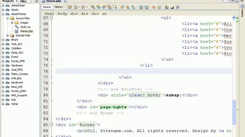
Task: Collapse the AkashTheme project node
Action: click(x=3, y=14)
